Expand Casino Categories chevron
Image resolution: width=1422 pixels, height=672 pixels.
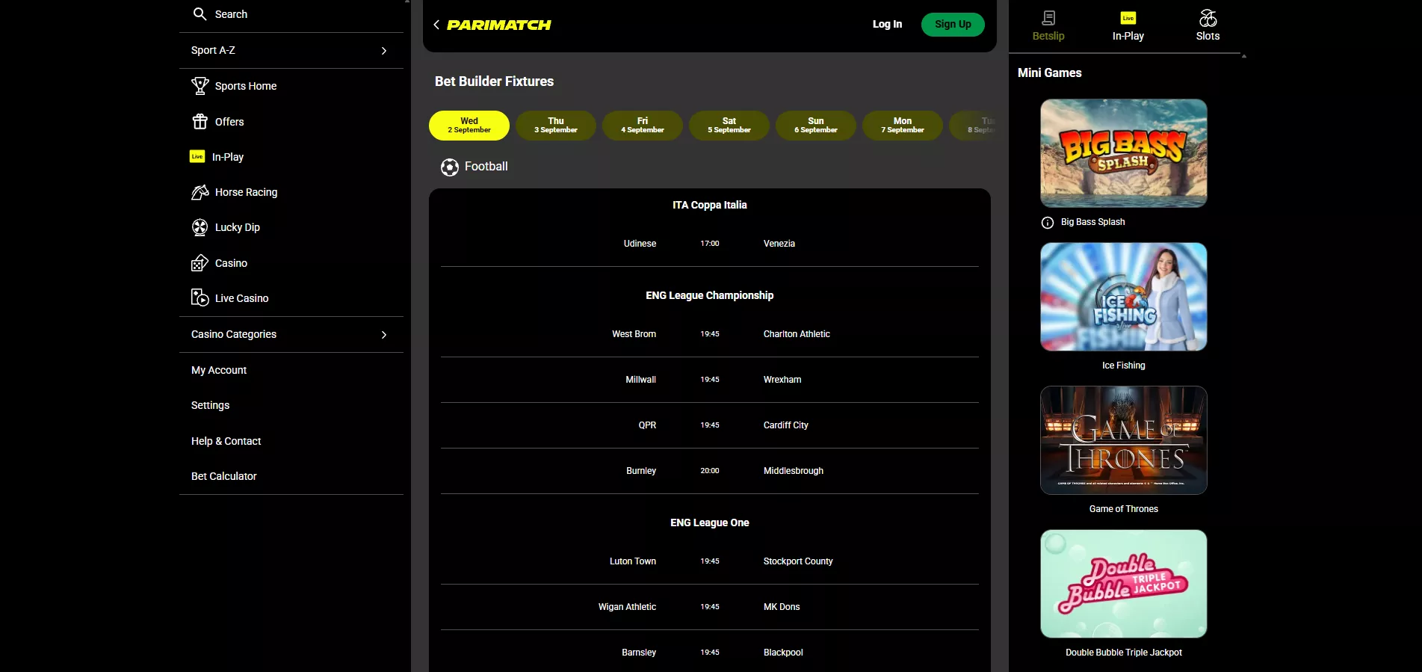pos(384,334)
